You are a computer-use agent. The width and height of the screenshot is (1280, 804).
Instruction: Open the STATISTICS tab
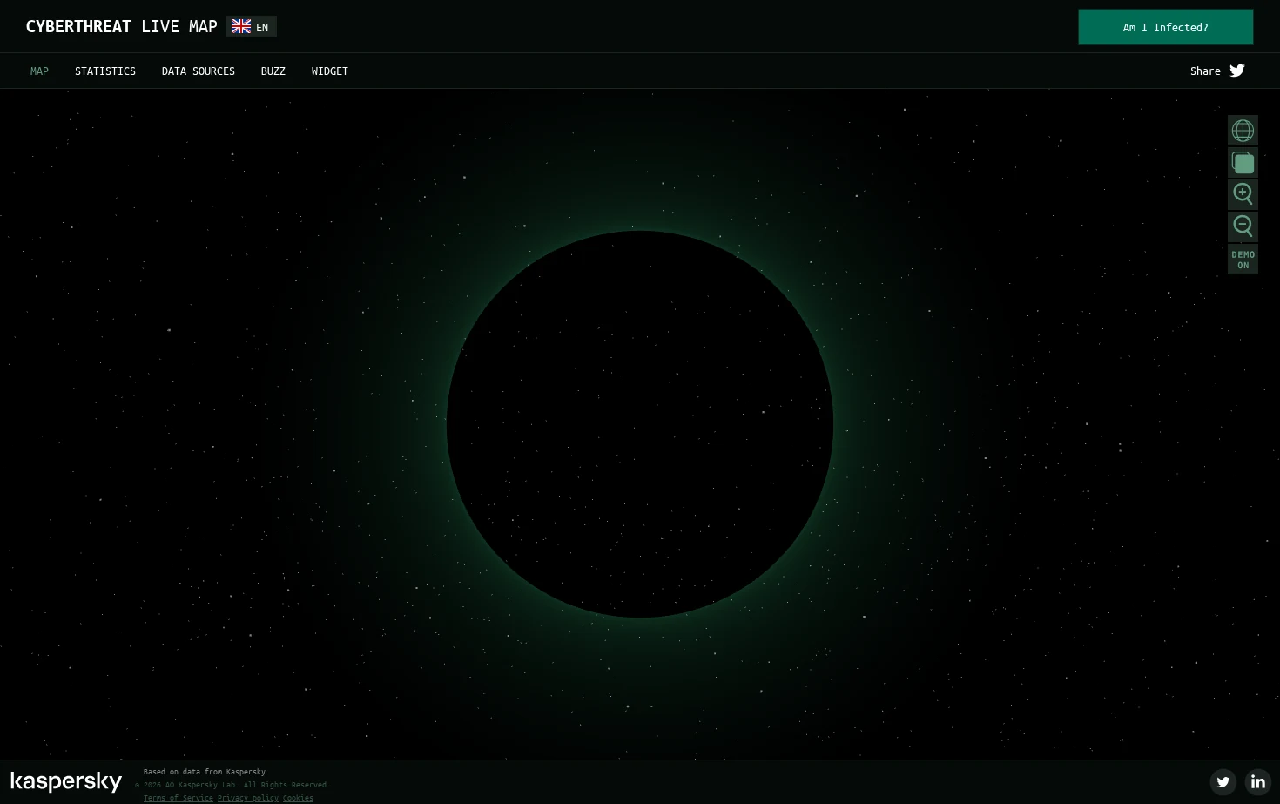click(x=105, y=71)
